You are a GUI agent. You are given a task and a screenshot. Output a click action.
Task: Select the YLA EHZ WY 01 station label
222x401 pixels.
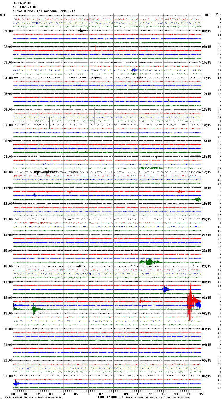(x=25, y=7)
